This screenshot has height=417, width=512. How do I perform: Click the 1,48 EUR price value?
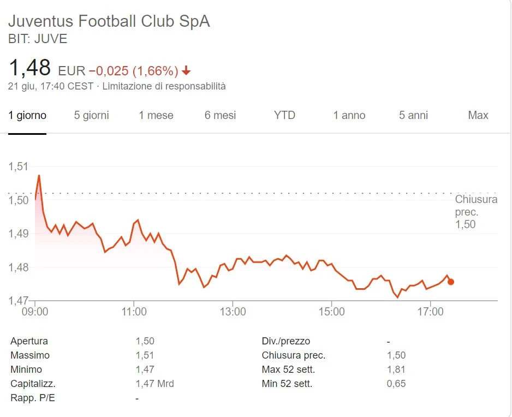click(47, 68)
